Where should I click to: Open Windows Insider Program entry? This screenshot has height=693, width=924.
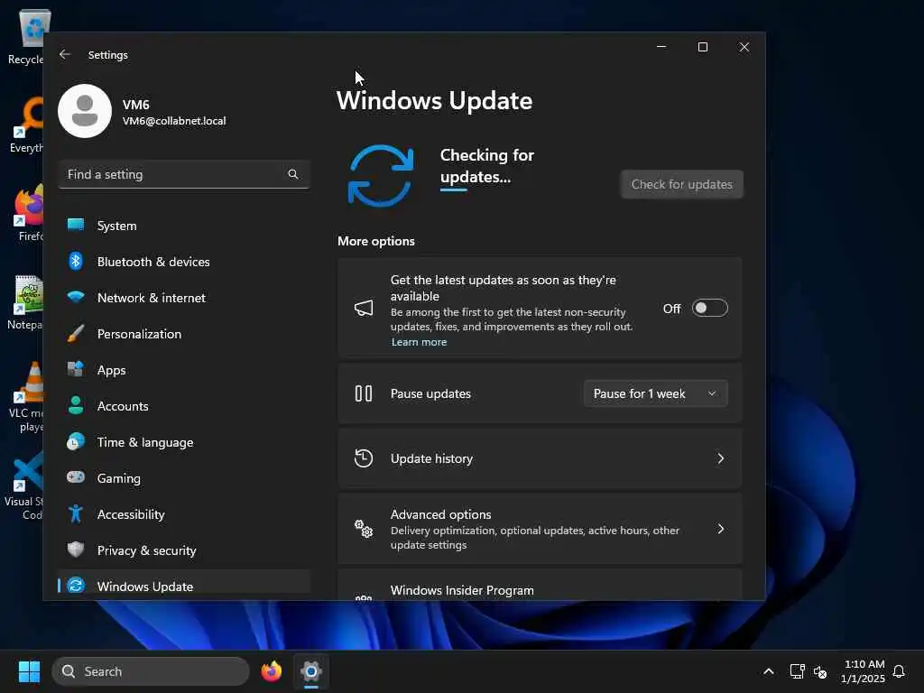[x=540, y=585]
